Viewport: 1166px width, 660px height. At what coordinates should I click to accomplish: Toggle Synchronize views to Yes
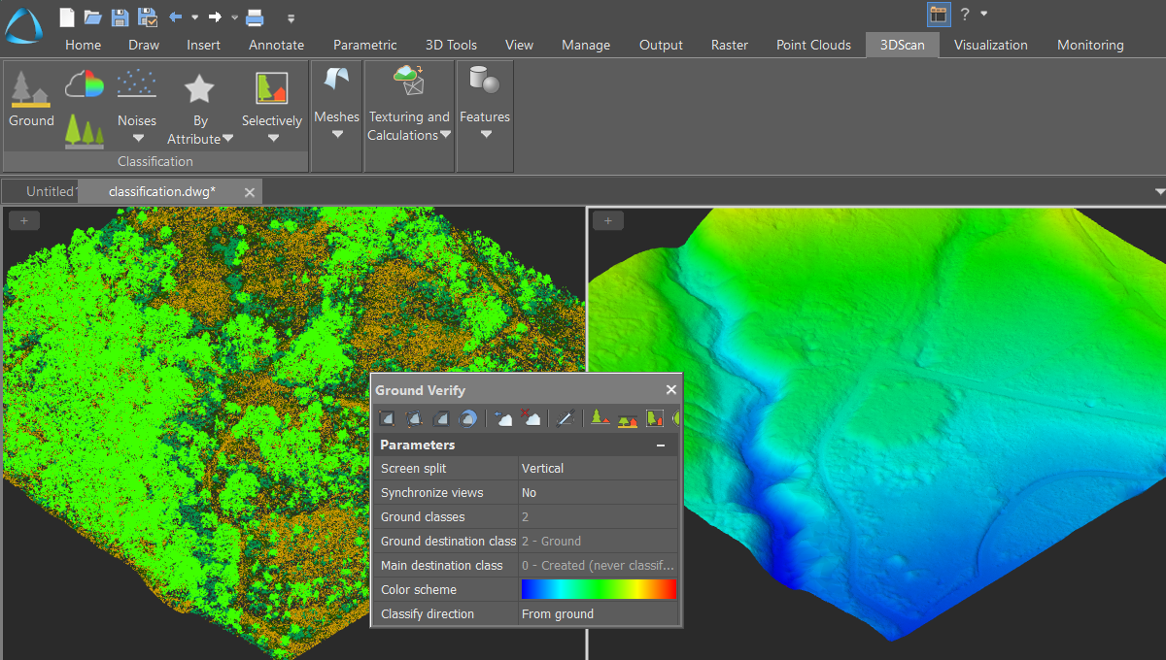pos(597,492)
